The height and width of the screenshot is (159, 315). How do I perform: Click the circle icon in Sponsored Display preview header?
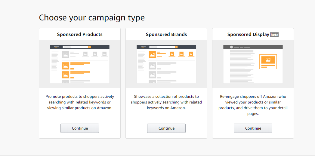pos(231,47)
